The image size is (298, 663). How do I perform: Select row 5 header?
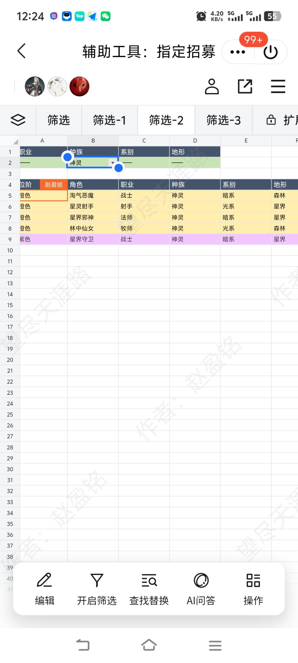coord(10,196)
